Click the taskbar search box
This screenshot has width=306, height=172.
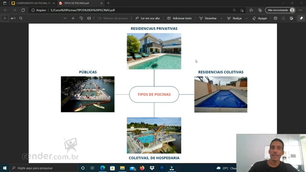click(44, 168)
